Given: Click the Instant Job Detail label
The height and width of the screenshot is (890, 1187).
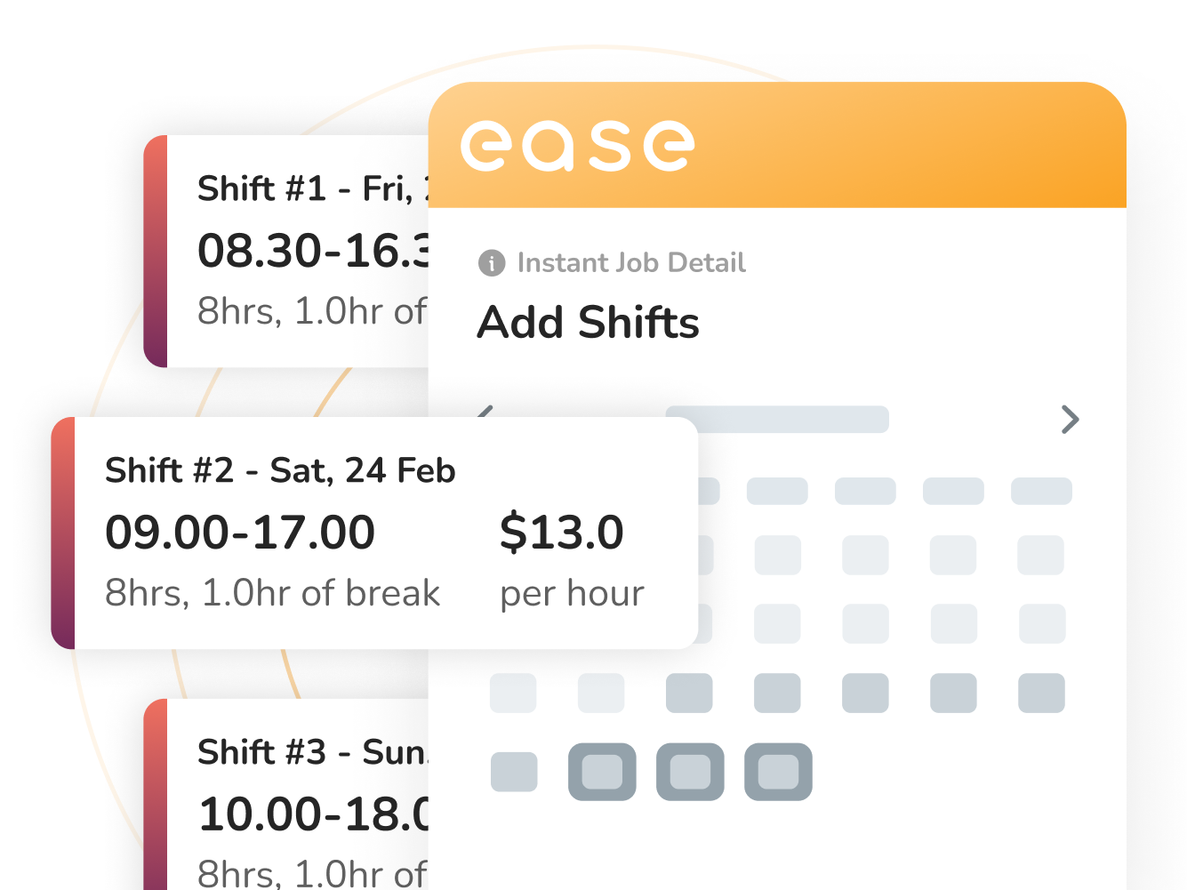Looking at the screenshot, I should 631,263.
